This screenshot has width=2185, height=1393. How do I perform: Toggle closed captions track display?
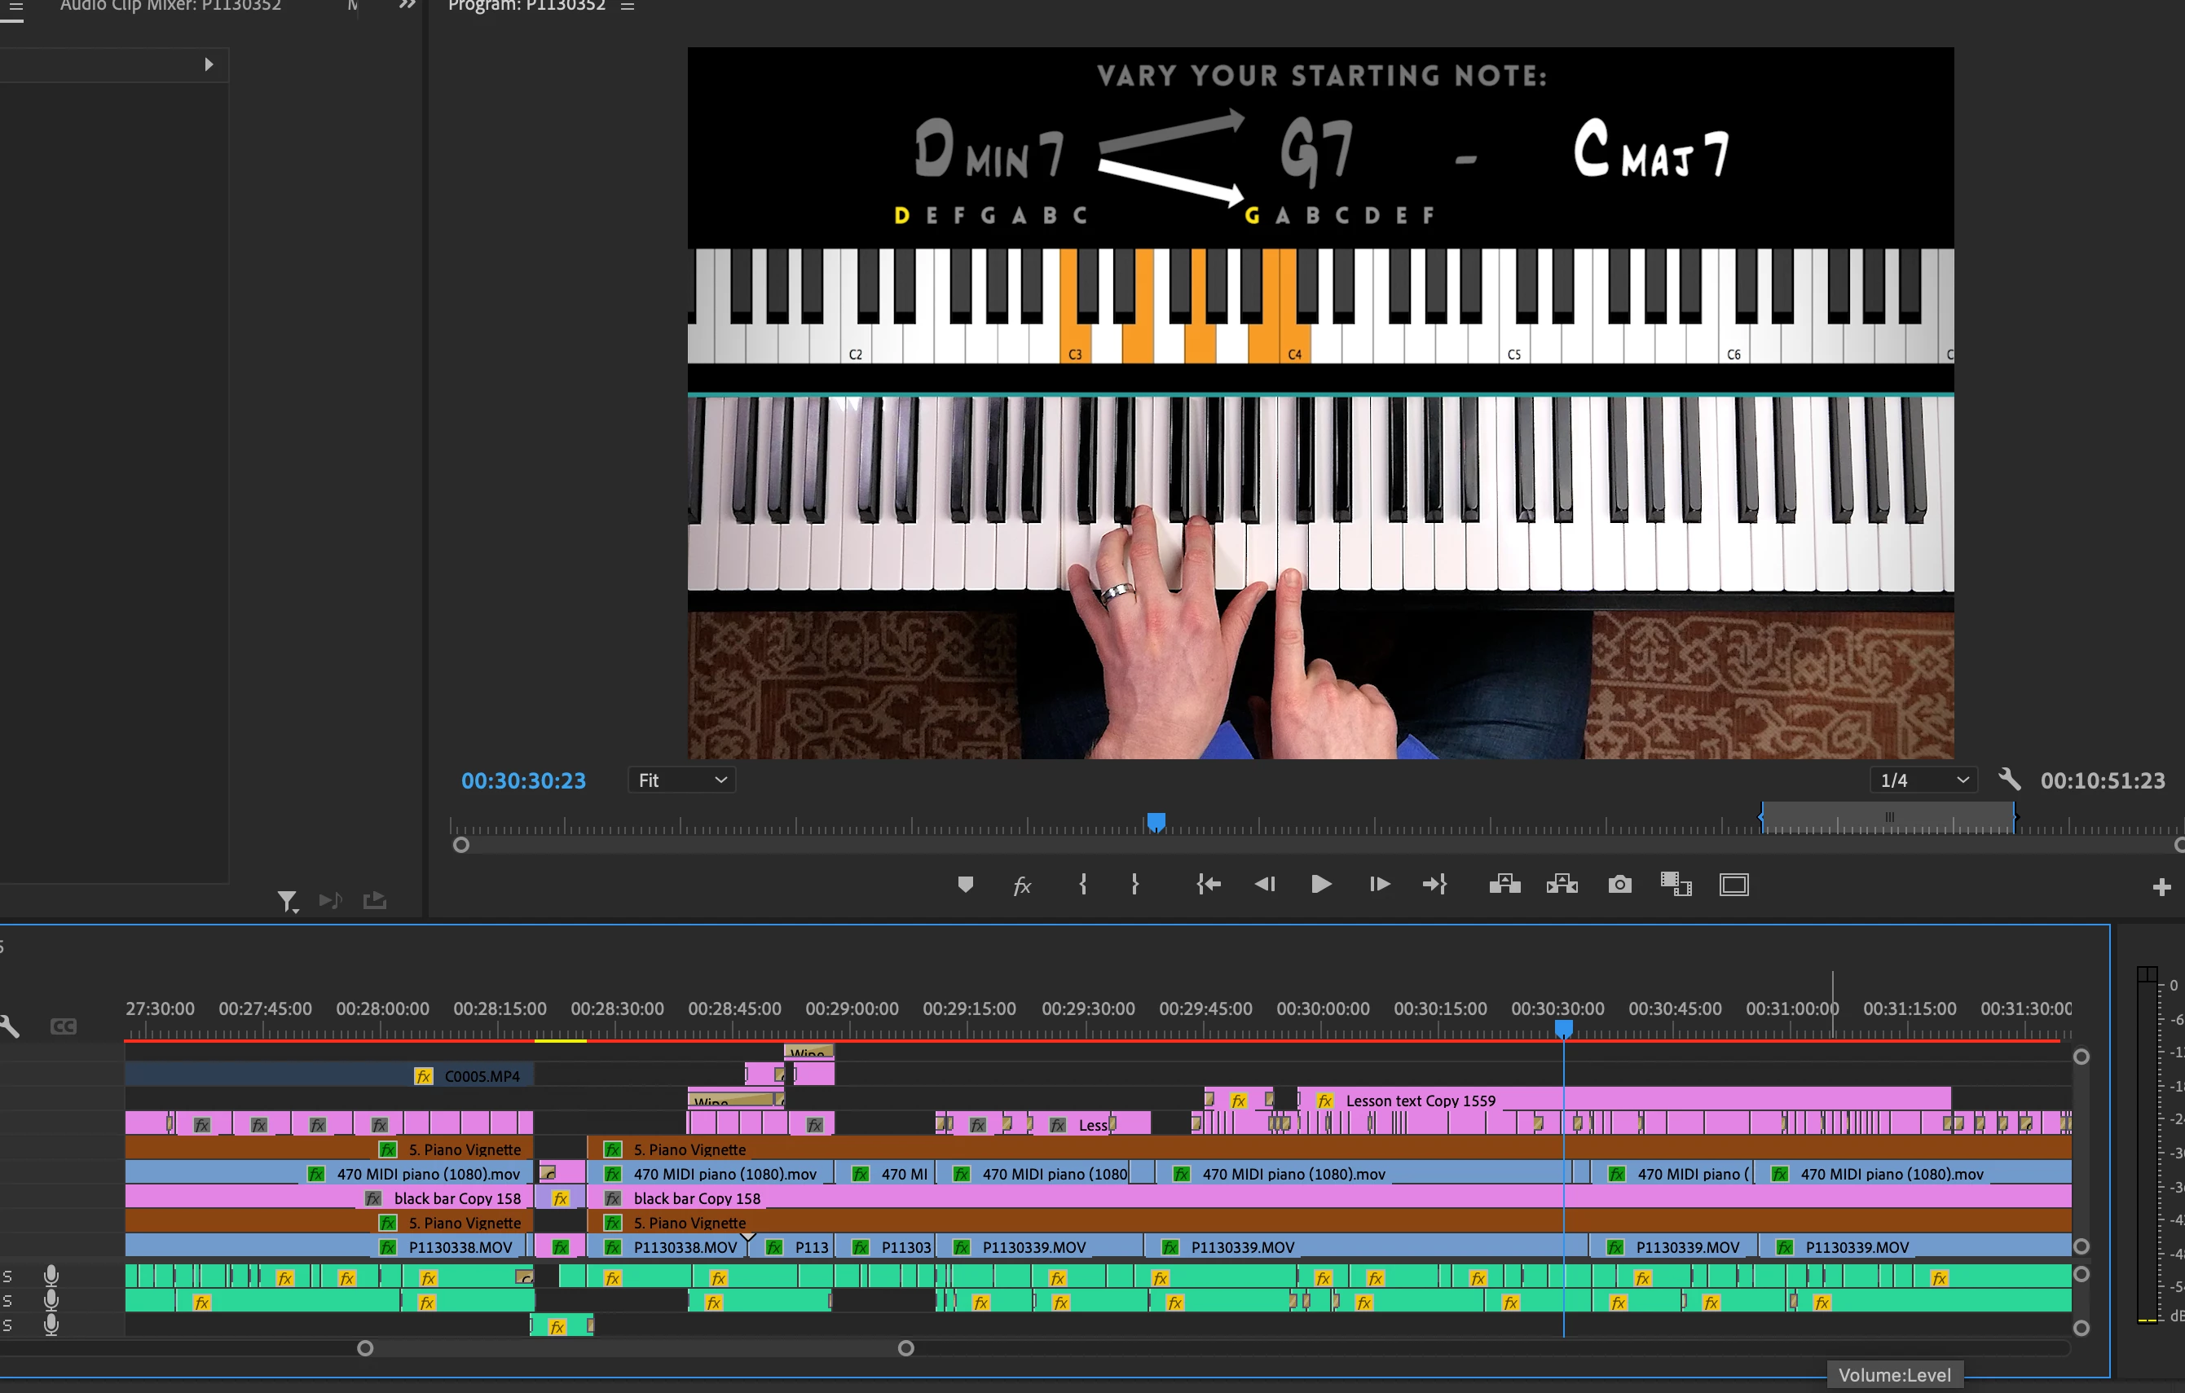[64, 1026]
